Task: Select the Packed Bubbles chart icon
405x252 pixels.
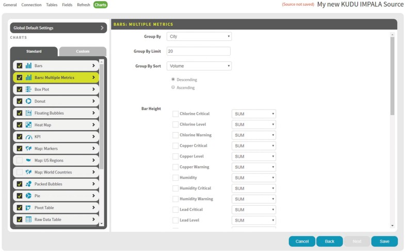Action: click(28, 184)
